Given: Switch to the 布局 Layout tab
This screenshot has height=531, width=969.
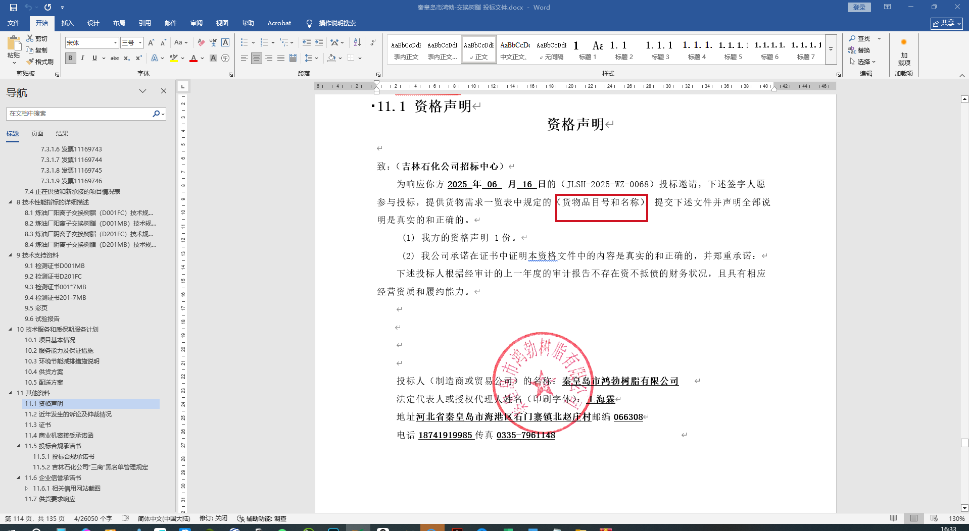Looking at the screenshot, I should tap(119, 23).
